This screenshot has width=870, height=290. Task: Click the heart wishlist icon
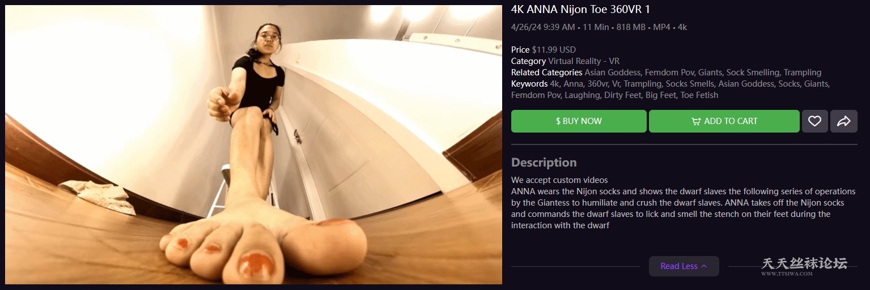click(814, 121)
